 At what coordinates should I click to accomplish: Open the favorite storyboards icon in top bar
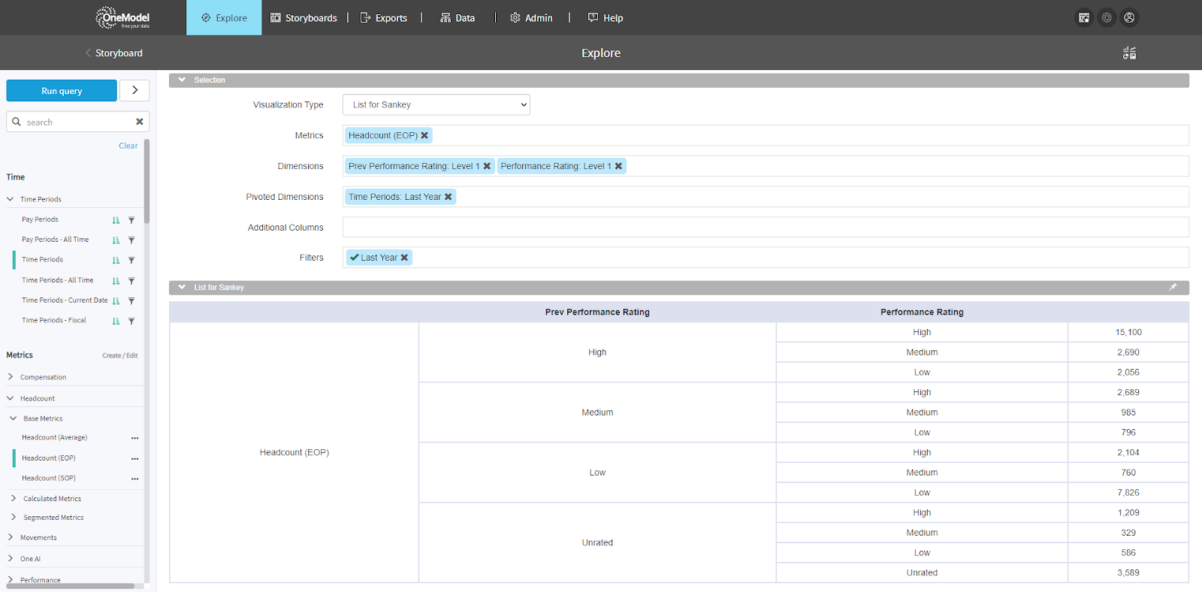[1084, 17]
